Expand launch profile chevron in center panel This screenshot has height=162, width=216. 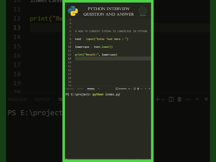point(131,89)
